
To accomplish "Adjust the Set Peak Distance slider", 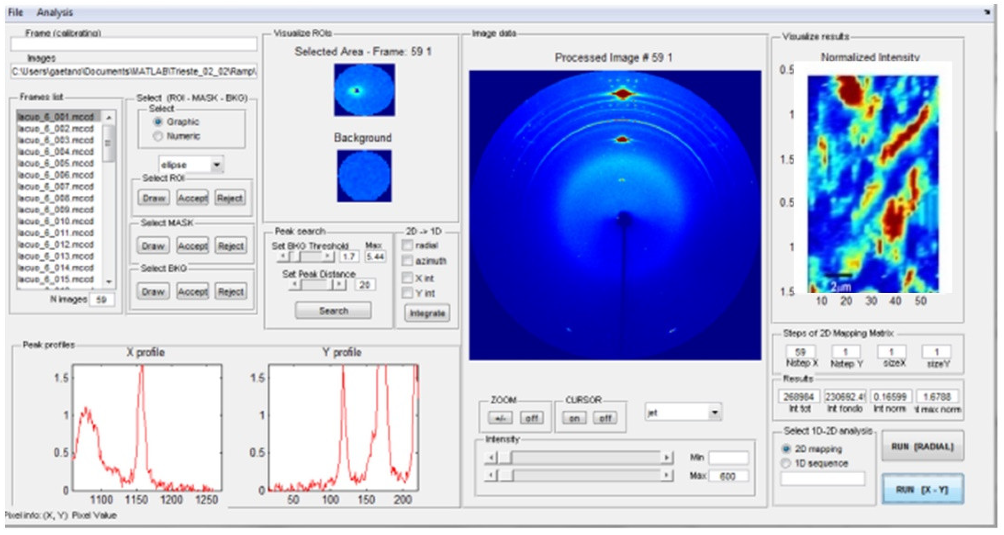I will click(318, 285).
